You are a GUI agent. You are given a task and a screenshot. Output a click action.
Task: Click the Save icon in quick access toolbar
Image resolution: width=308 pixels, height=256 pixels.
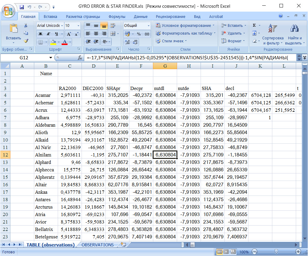point(22,7)
